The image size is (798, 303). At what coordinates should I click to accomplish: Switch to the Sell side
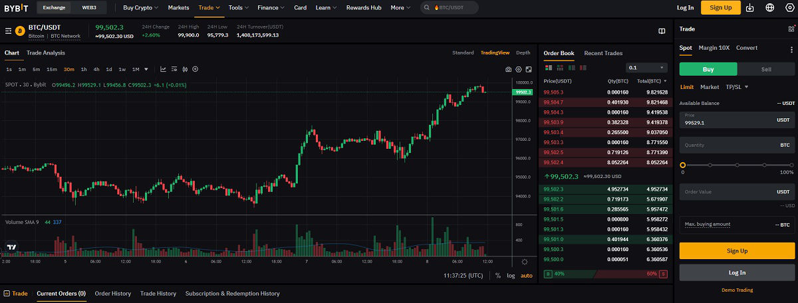coord(766,69)
